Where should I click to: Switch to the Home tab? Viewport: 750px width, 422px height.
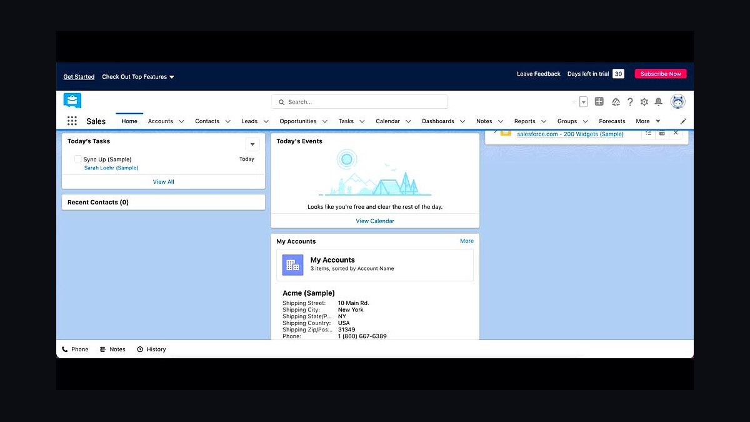(x=129, y=121)
